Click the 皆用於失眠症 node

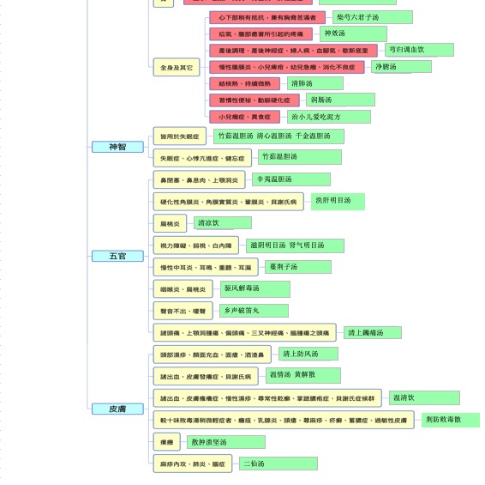pyautogui.click(x=180, y=136)
